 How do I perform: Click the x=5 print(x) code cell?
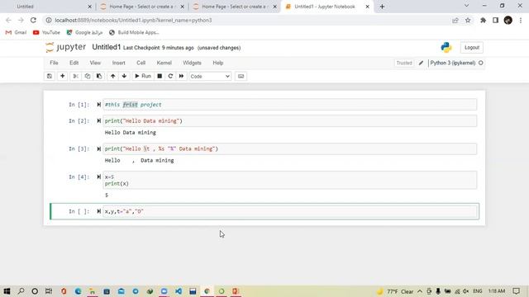pos(289,180)
